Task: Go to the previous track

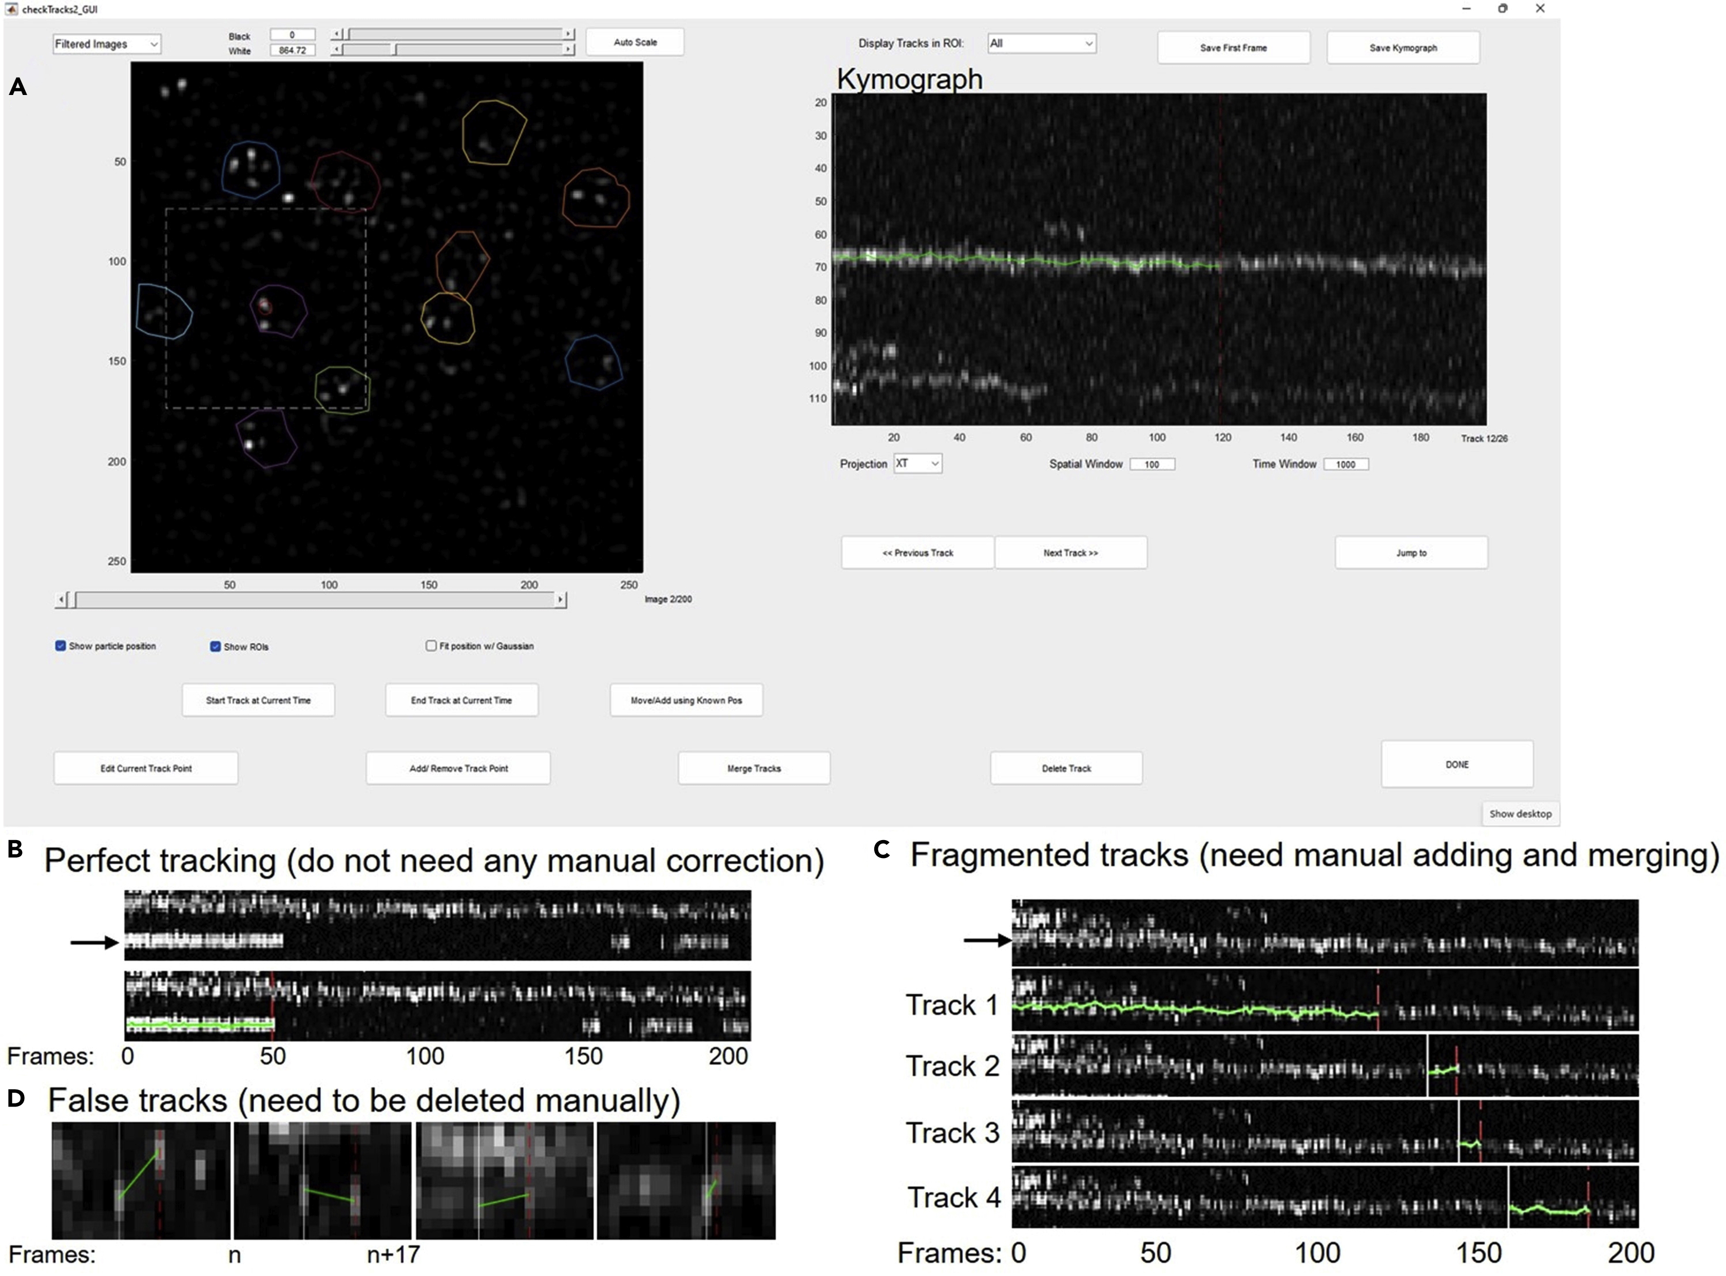Action: tap(917, 553)
